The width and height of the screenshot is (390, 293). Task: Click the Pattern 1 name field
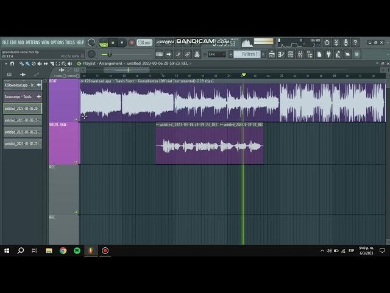[247, 54]
